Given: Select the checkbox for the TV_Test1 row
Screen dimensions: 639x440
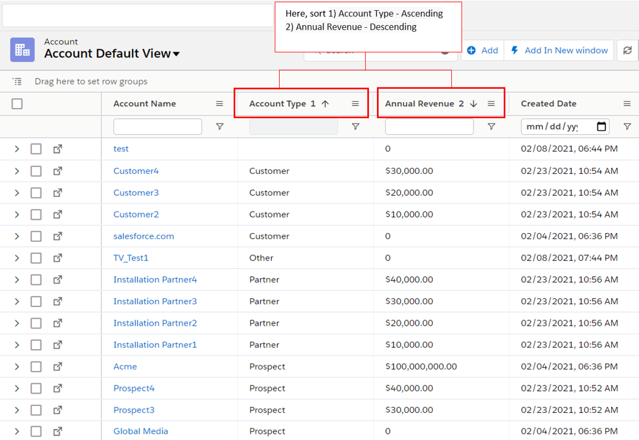Looking at the screenshot, I should pos(36,258).
